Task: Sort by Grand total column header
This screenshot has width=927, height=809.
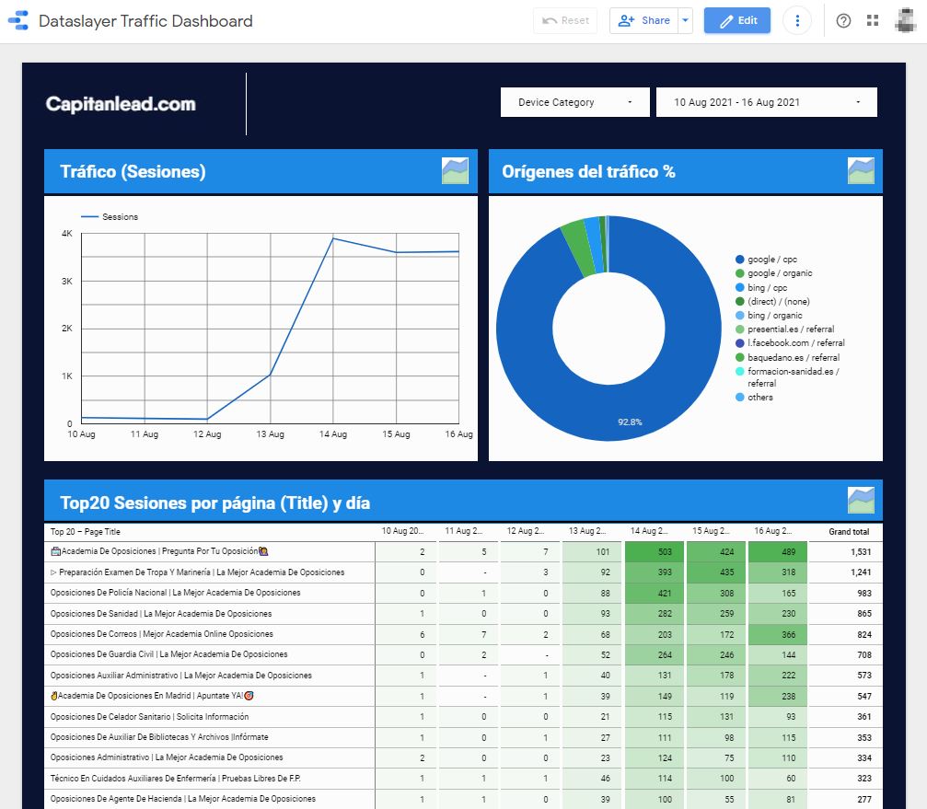Action: 849,532
